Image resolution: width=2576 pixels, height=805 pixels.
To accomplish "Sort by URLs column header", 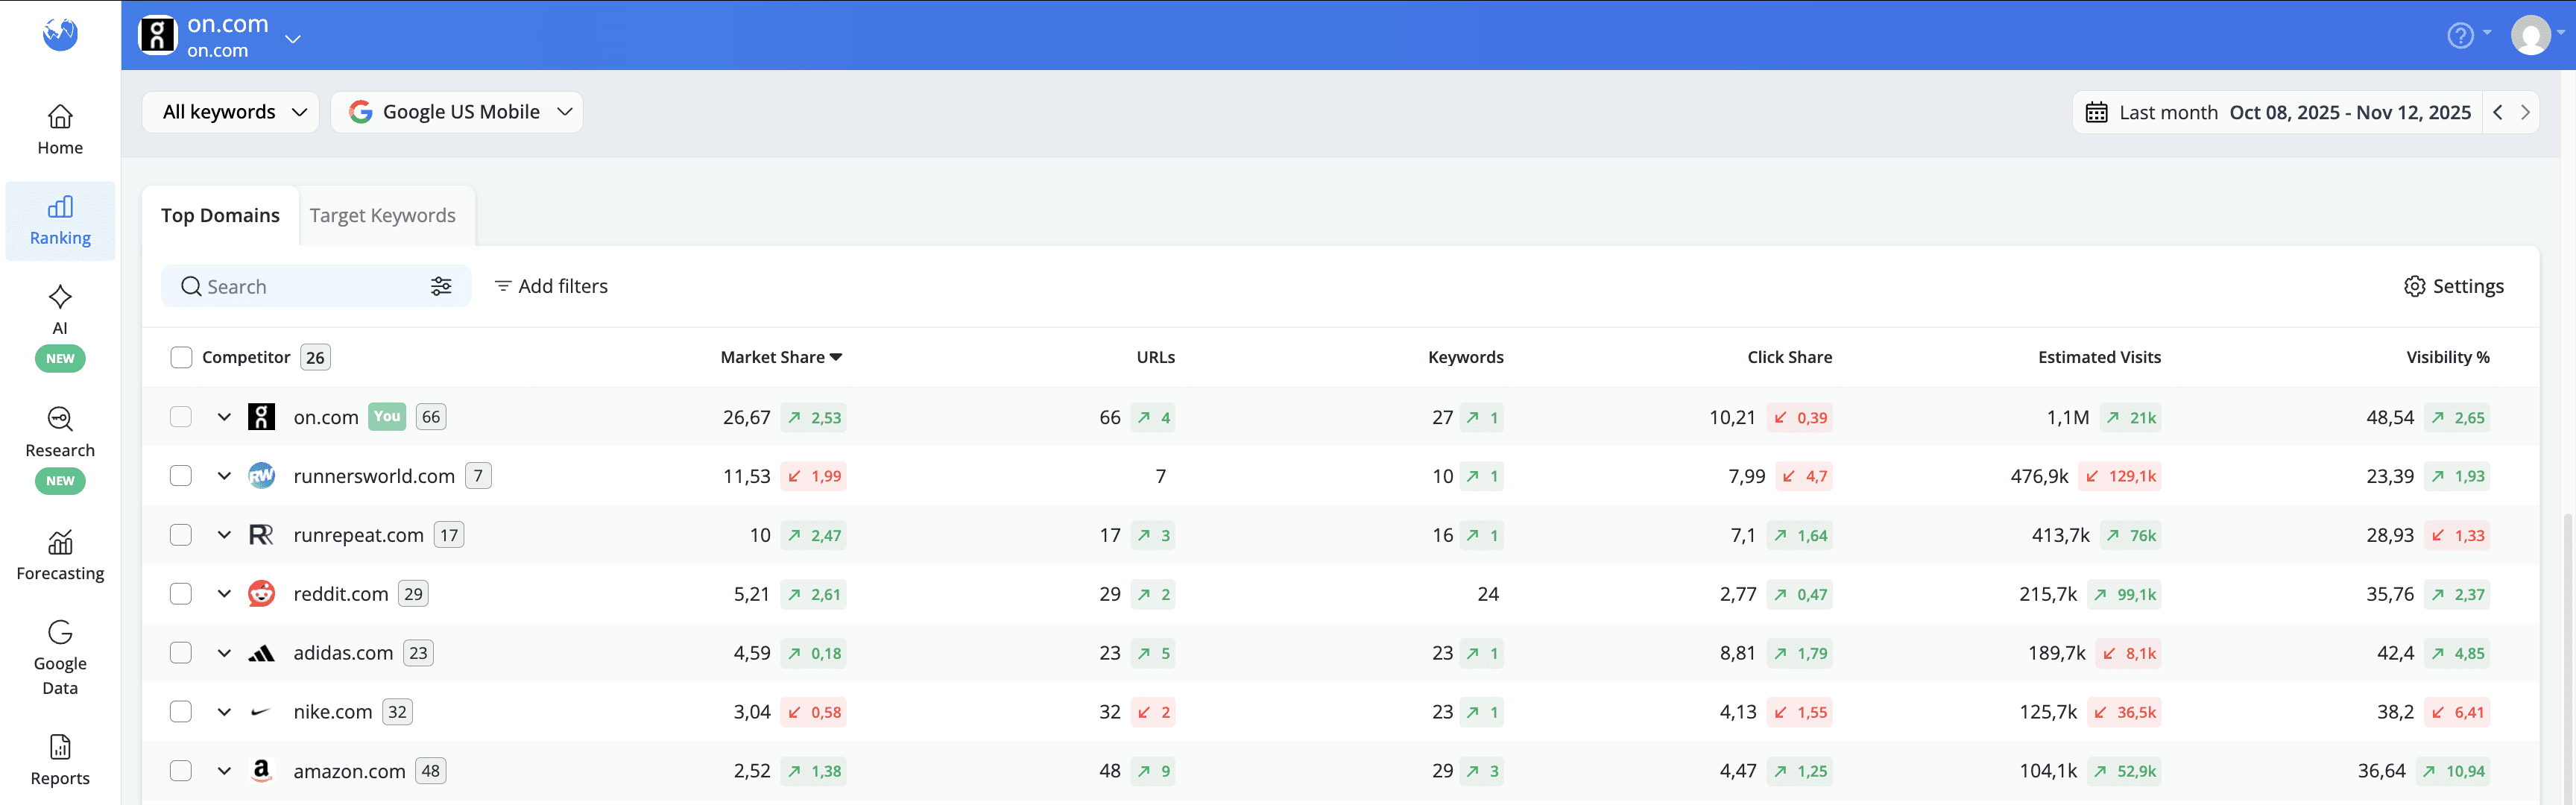I will pos(1155,357).
